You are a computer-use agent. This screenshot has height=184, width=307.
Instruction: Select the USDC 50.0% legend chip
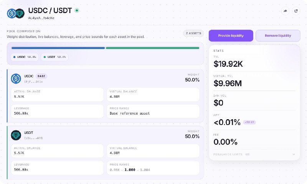click(25, 57)
